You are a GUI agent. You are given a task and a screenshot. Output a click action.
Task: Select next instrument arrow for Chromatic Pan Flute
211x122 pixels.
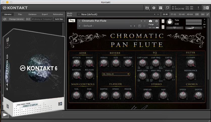[145, 21]
